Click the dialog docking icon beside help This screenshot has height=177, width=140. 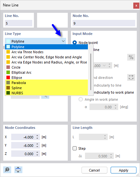point(18,170)
